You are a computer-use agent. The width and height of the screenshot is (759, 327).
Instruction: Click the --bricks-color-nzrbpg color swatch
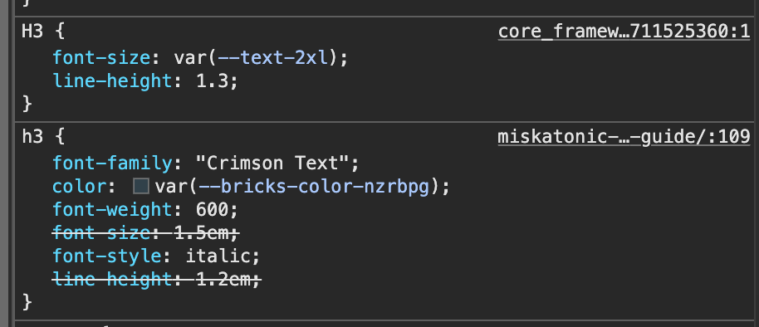141,186
